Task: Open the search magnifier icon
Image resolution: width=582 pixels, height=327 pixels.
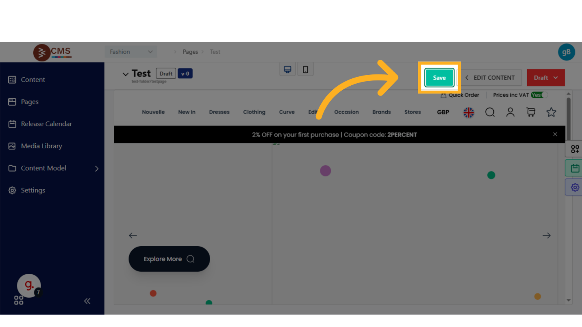Action: [x=490, y=112]
